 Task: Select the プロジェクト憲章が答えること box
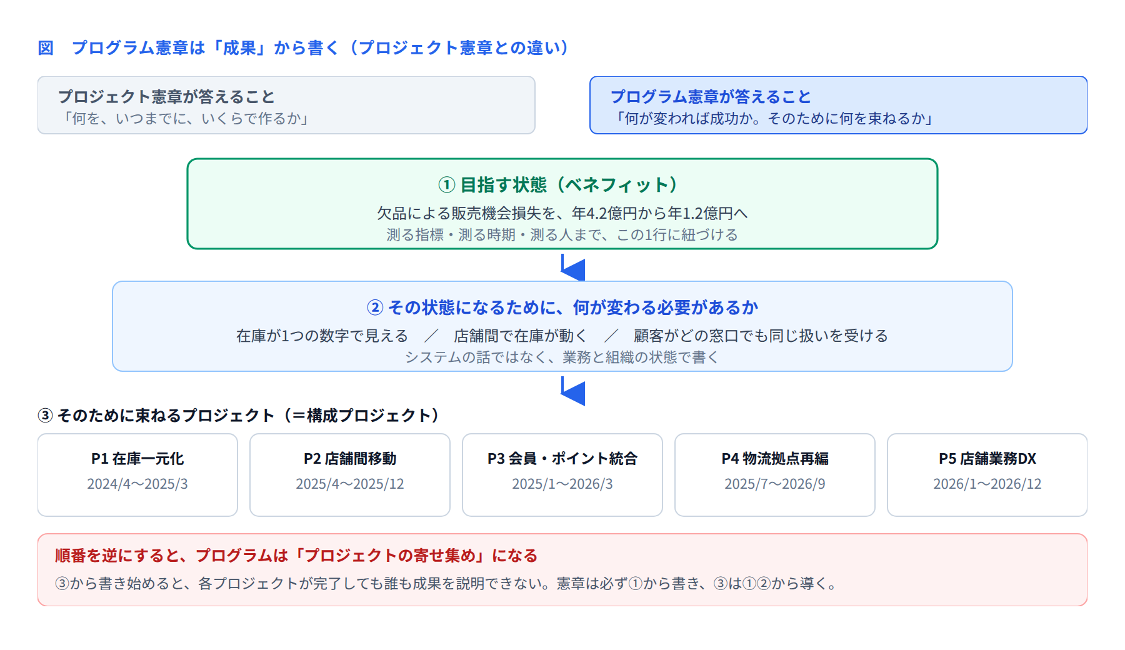click(286, 105)
